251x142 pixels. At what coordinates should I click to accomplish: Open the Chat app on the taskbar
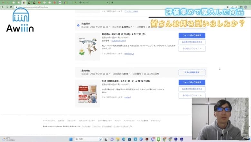(112, 139)
